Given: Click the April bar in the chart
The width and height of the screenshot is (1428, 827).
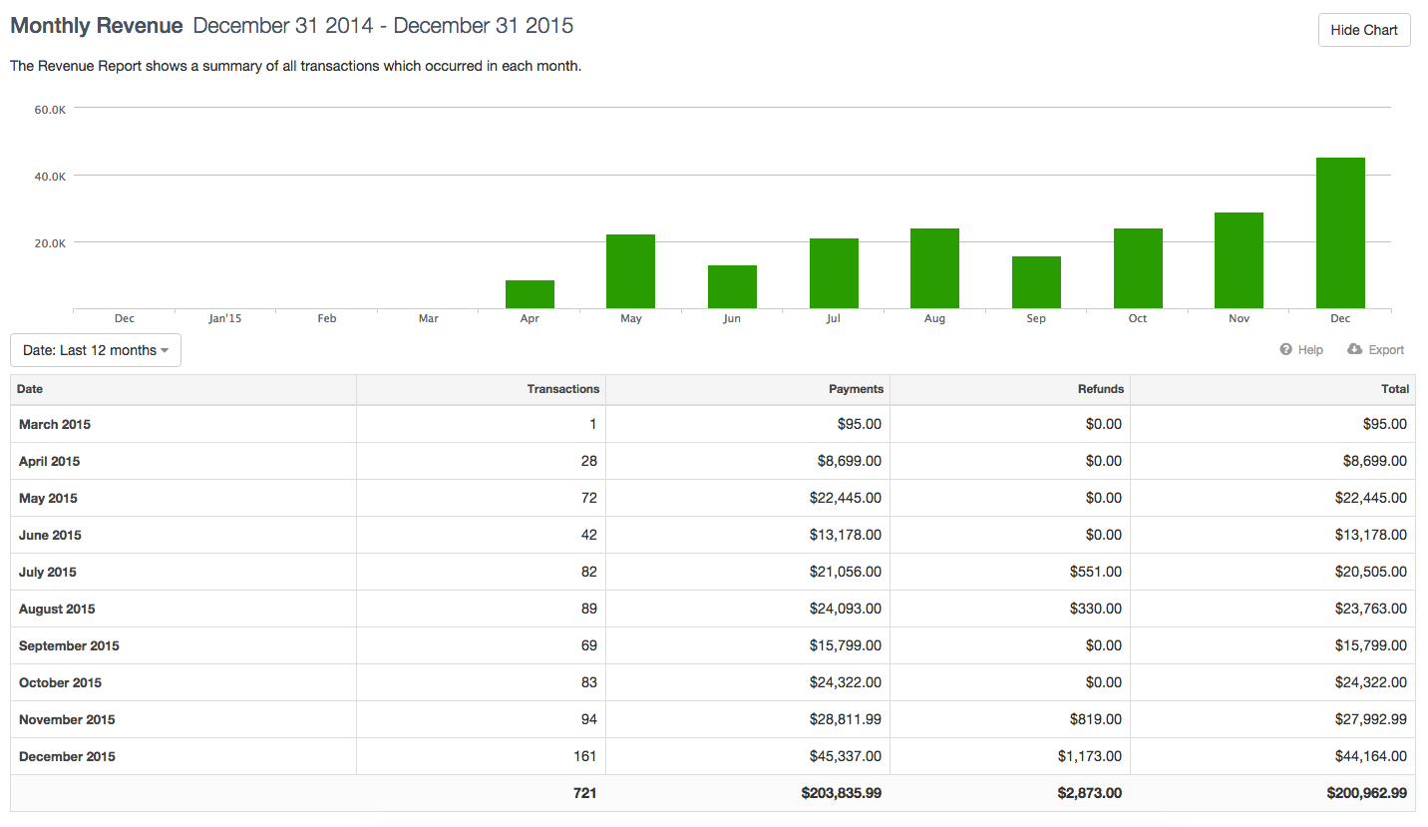Looking at the screenshot, I should coord(530,294).
